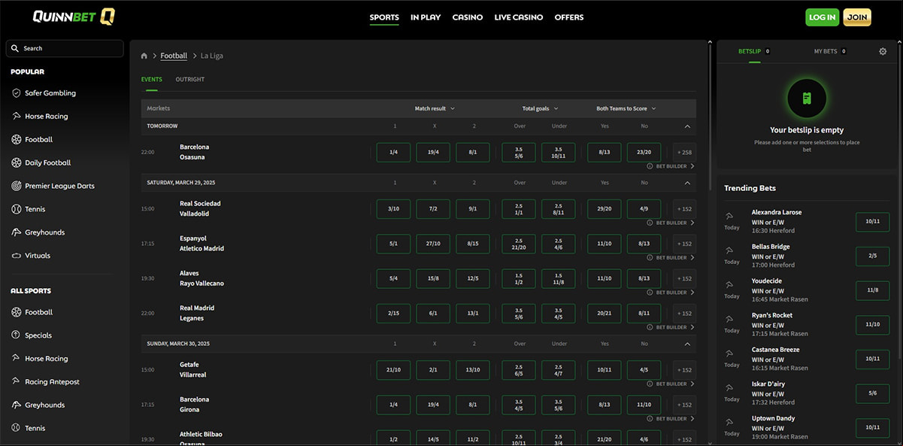Click the Search input field
The image size is (903, 446).
(65, 48)
